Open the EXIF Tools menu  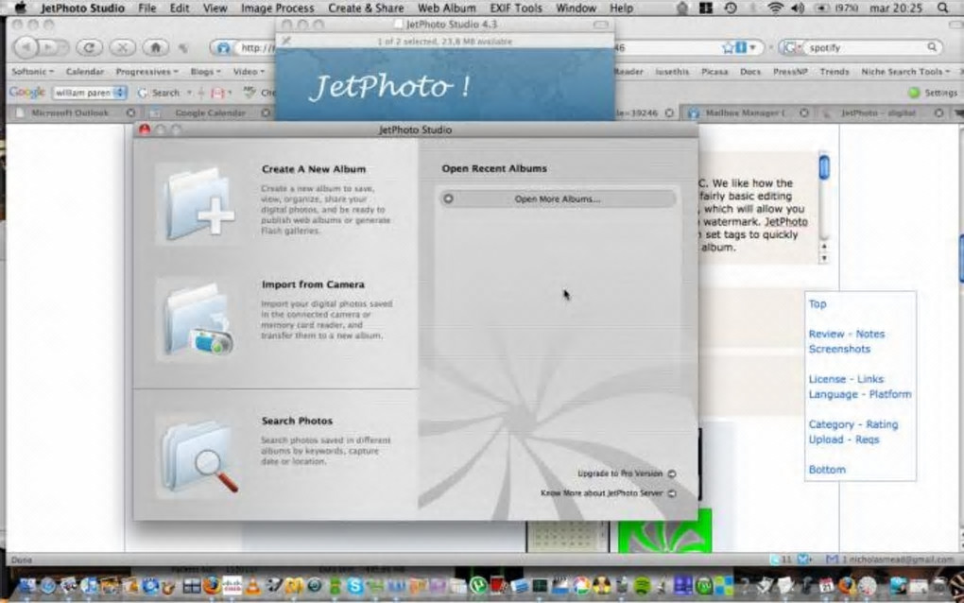click(516, 8)
